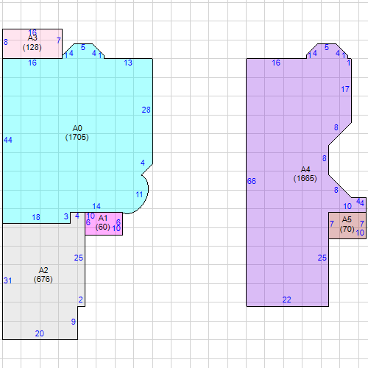368x368 pixels.
Task: Click the 14 dimension above the A1 area
Action: pyautogui.click(x=96, y=206)
